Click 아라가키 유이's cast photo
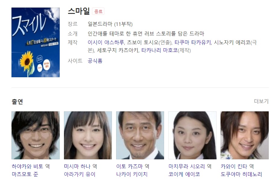 [x=88, y=135]
